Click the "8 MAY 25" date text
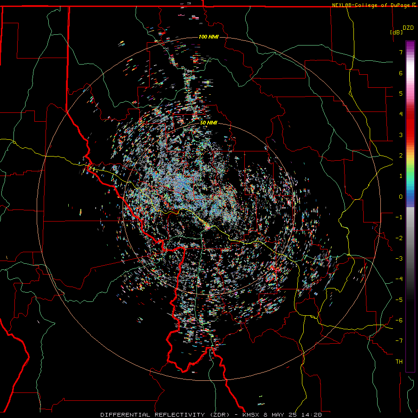The width and height of the screenshot is (418, 418). [x=280, y=415]
